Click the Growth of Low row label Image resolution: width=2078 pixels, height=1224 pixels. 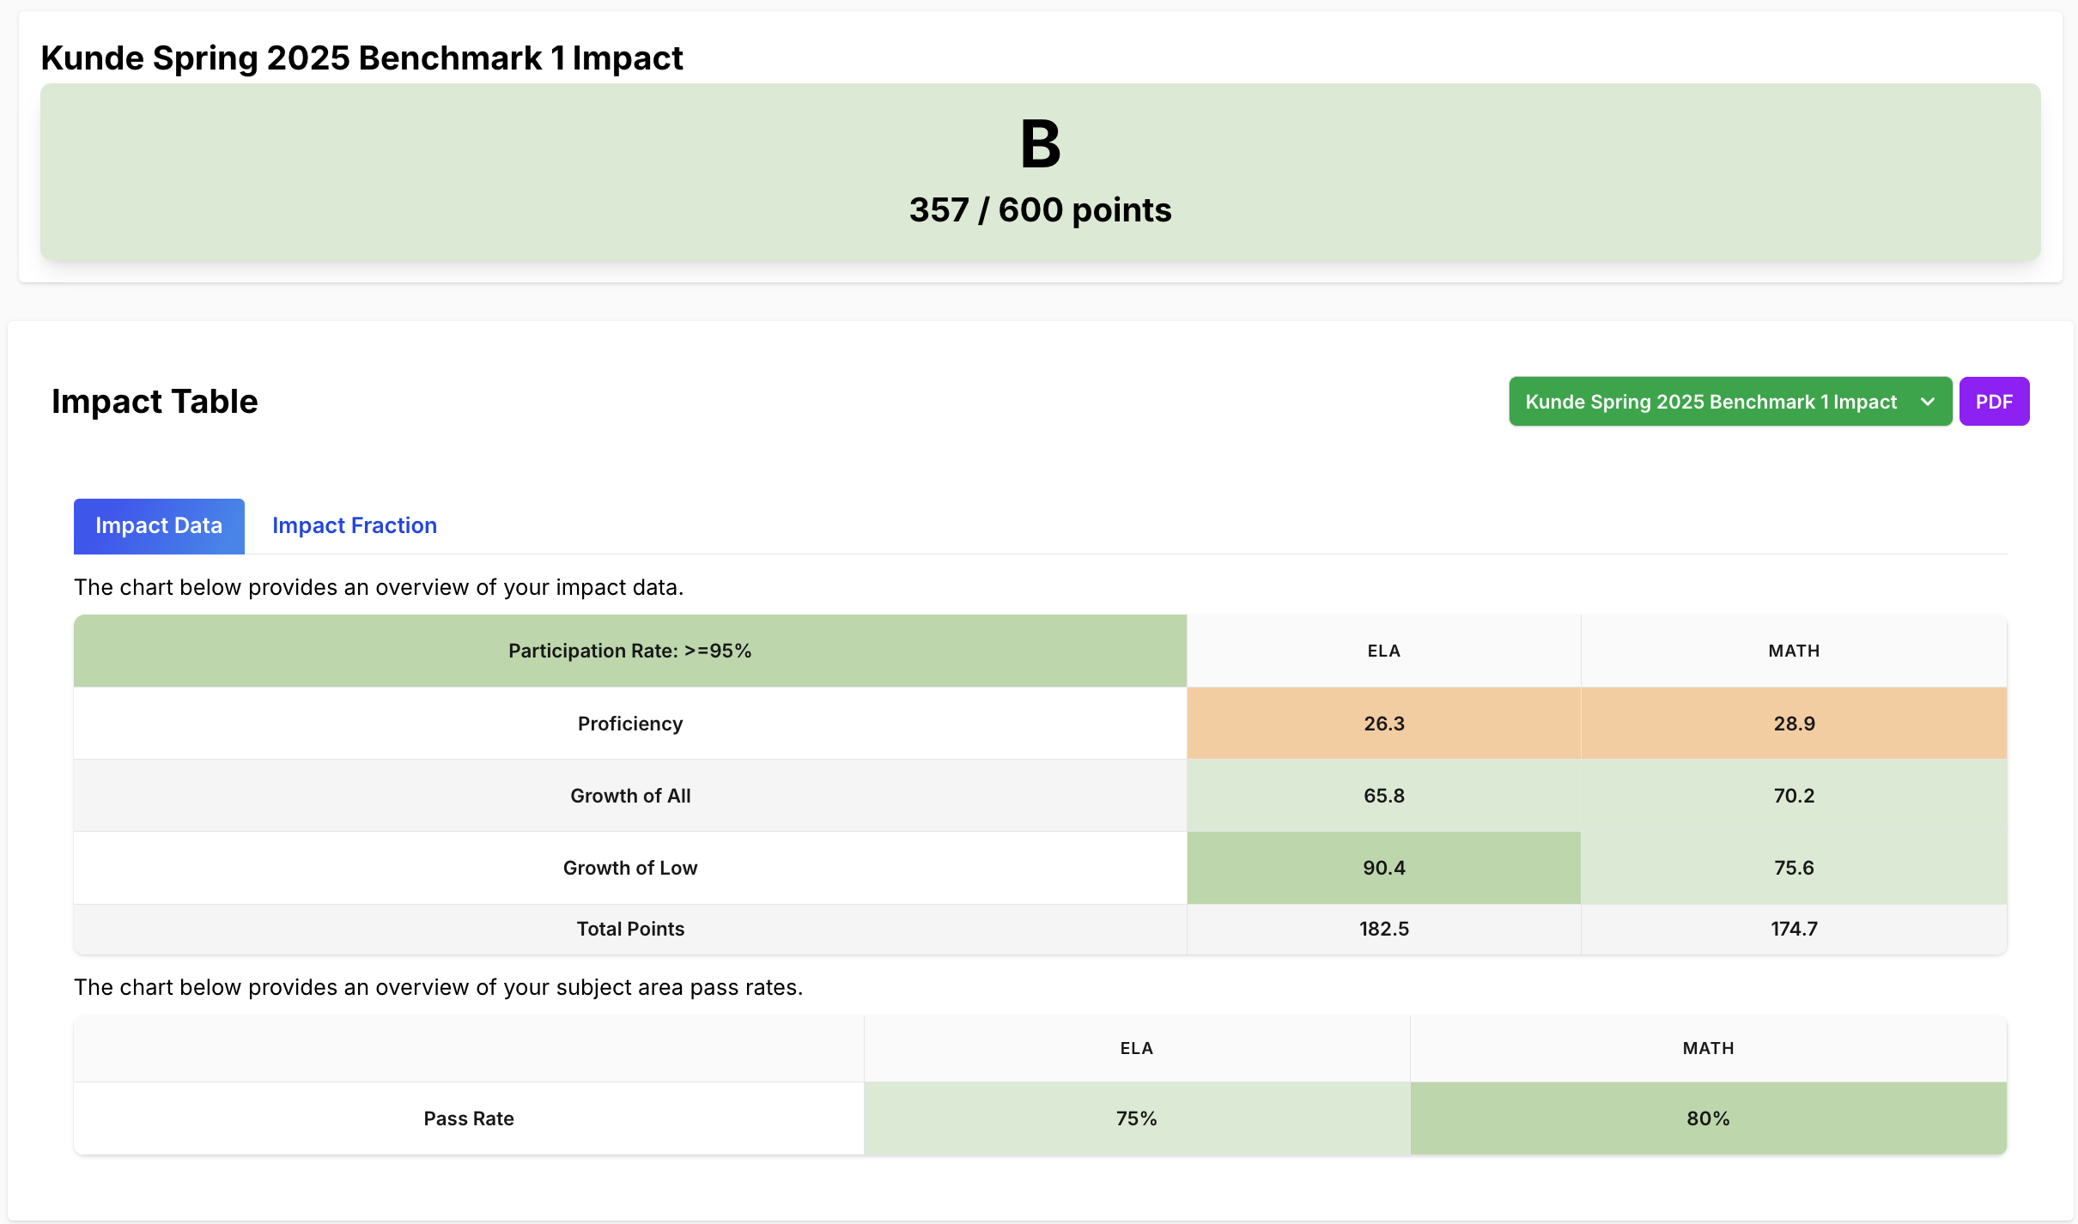(x=629, y=868)
